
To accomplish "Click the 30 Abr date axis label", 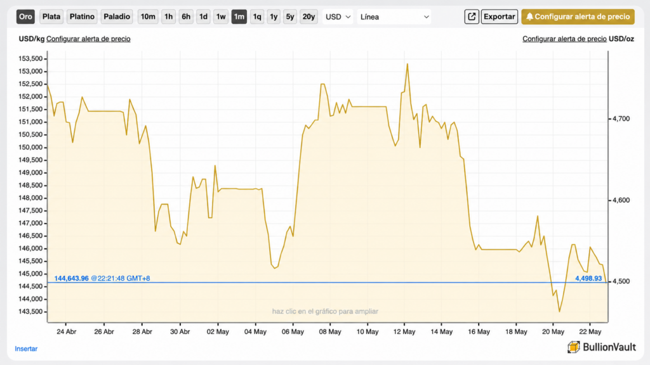I will pyautogui.click(x=180, y=332).
